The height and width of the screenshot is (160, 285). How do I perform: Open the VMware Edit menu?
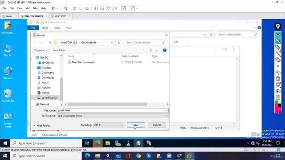point(12,8)
